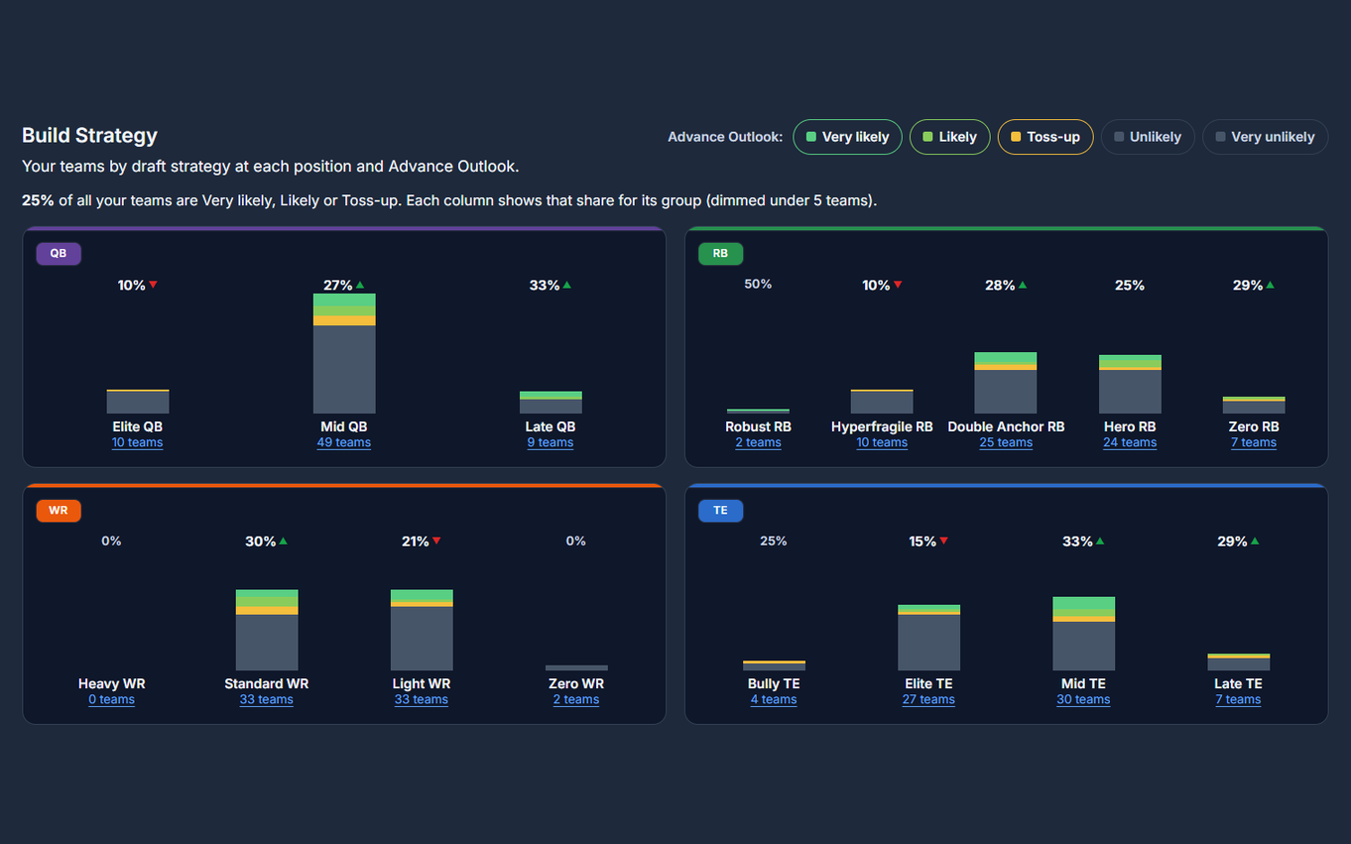Click the red down arrow beside Elite TE 15%

[943, 542]
